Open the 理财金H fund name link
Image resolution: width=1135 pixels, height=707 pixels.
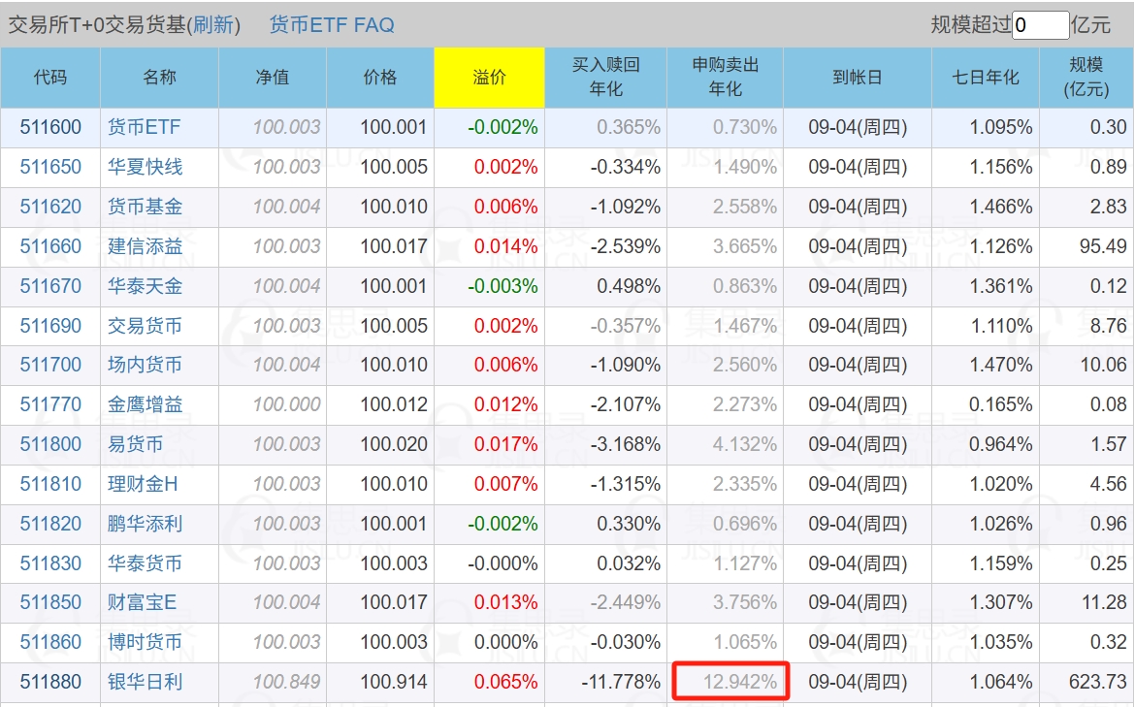pos(143,484)
